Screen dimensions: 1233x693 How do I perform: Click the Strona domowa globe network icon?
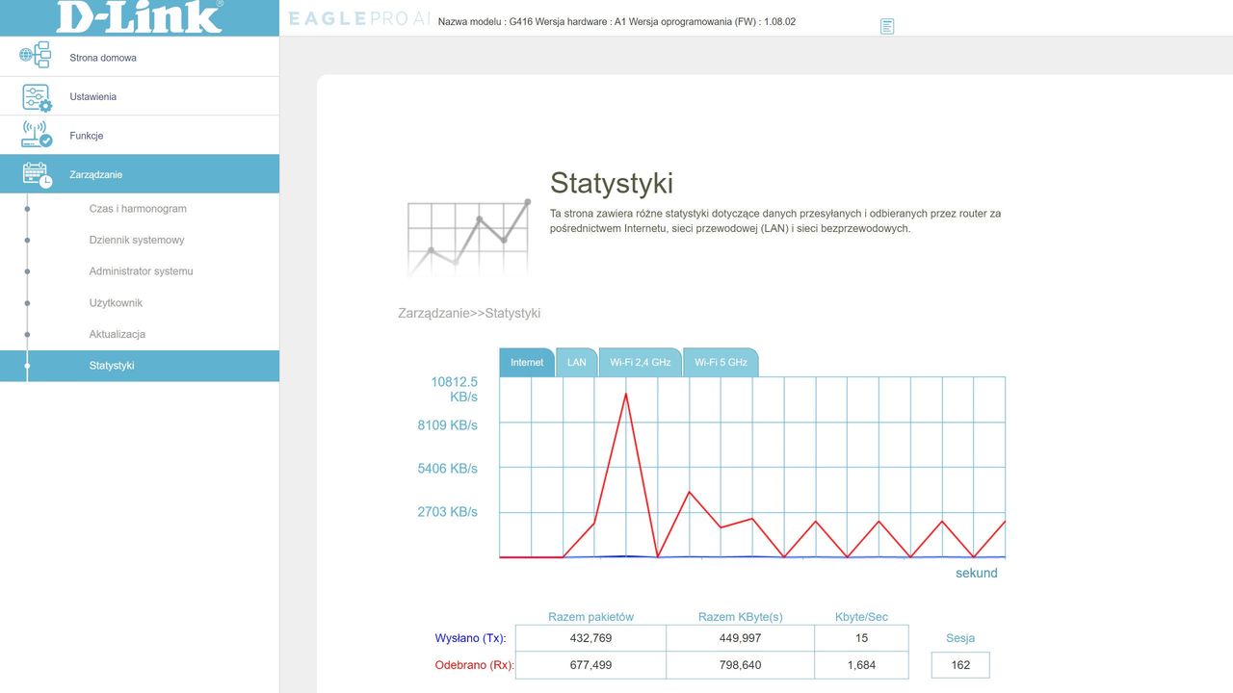pos(36,56)
